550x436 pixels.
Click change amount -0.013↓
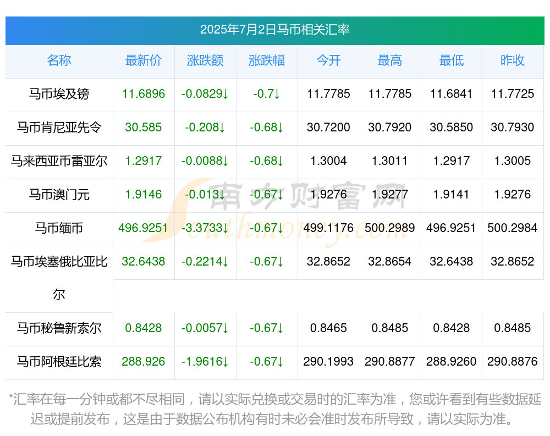point(205,194)
